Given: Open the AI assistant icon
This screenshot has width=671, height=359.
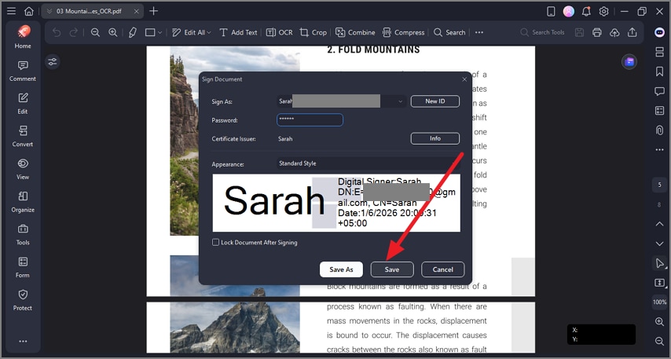Looking at the screenshot, I should (x=659, y=32).
